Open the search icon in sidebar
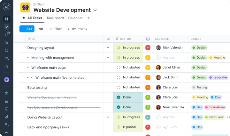 pos(7,43)
